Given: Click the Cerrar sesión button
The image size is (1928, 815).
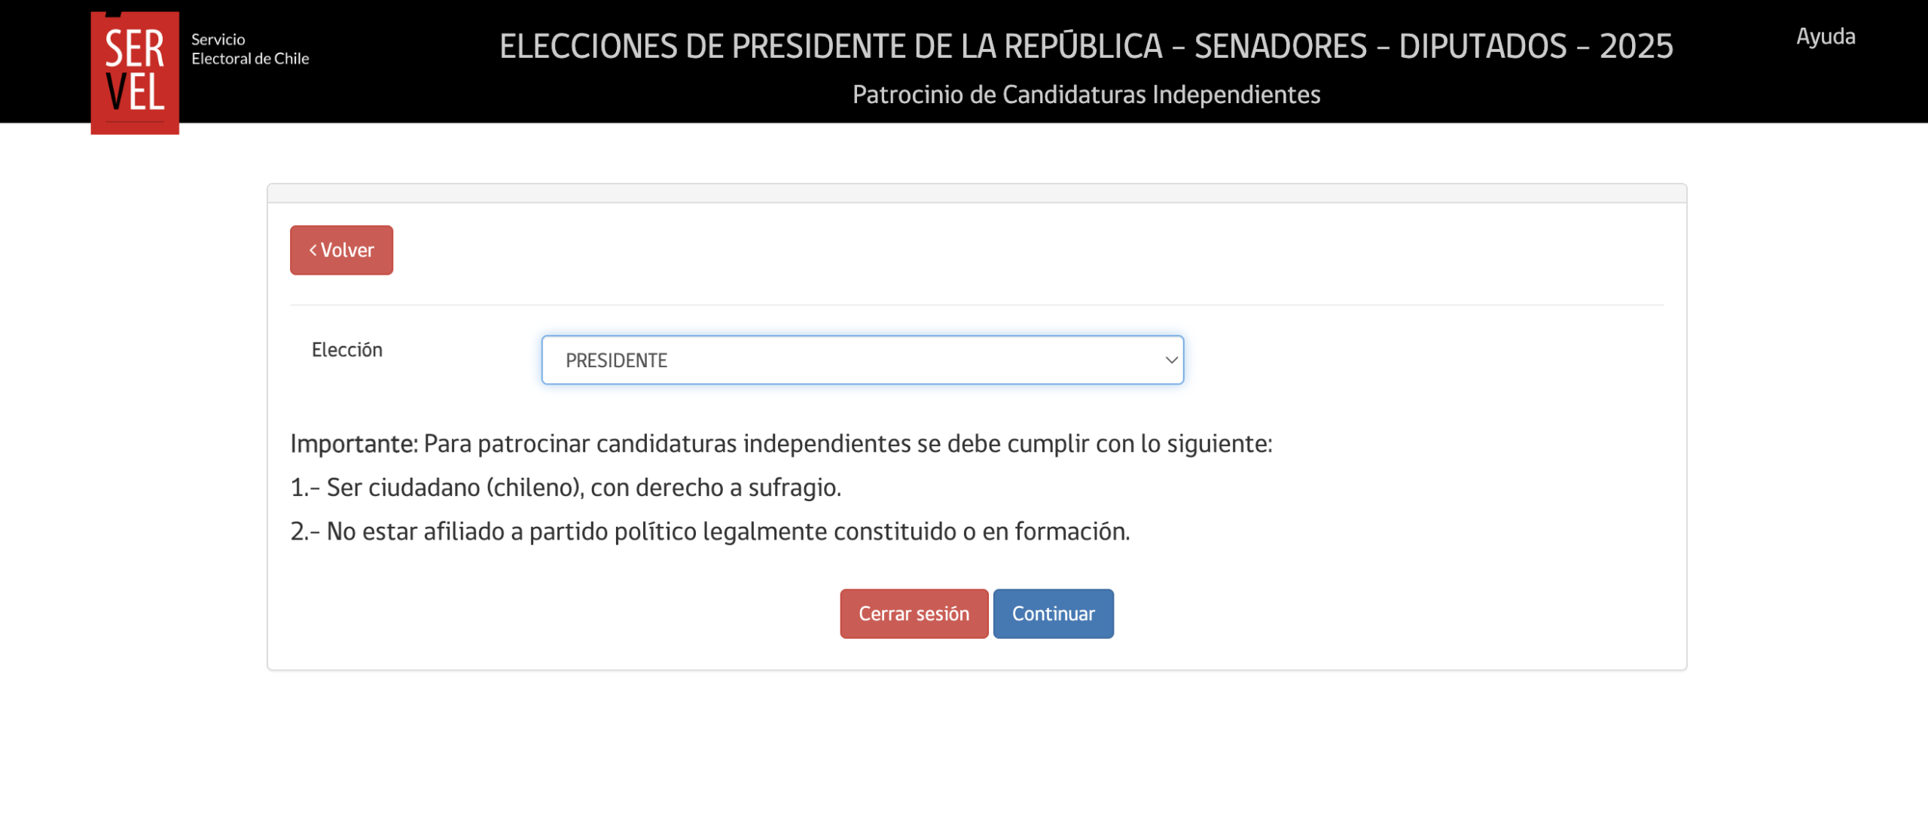Looking at the screenshot, I should click(914, 613).
